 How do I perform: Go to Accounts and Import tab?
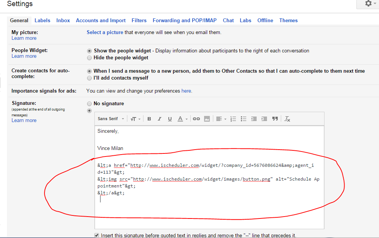pos(101,21)
